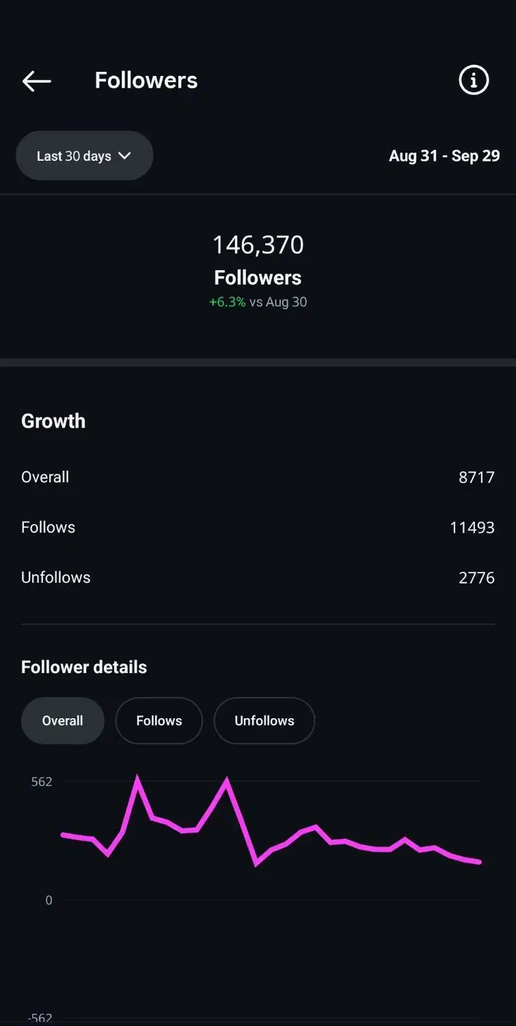Click the 11493 follows value

point(472,527)
